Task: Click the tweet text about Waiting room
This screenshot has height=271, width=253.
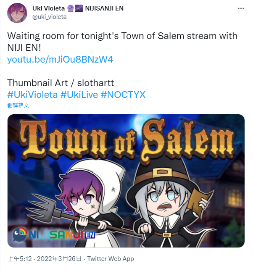Action: (122, 42)
